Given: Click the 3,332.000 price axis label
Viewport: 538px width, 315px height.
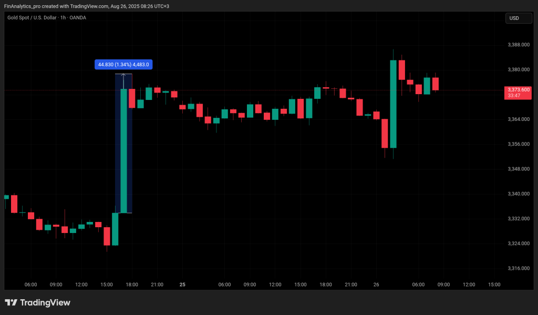Looking at the screenshot, I should [519, 218].
